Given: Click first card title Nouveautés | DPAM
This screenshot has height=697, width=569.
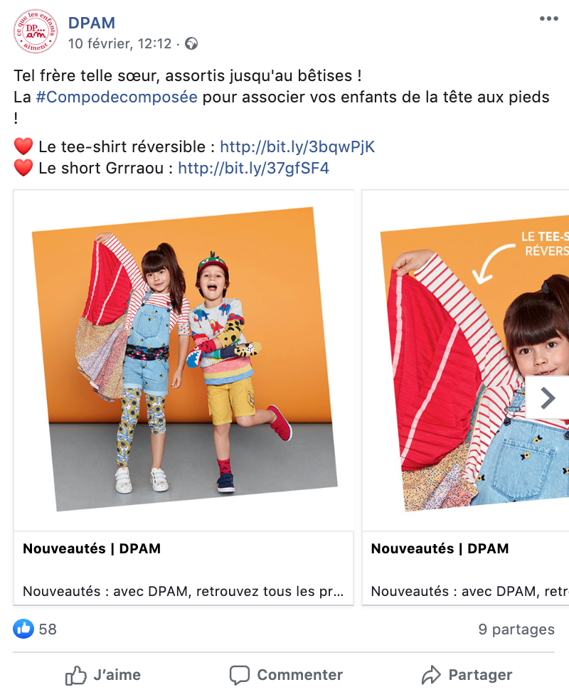Looking at the screenshot, I should (92, 548).
